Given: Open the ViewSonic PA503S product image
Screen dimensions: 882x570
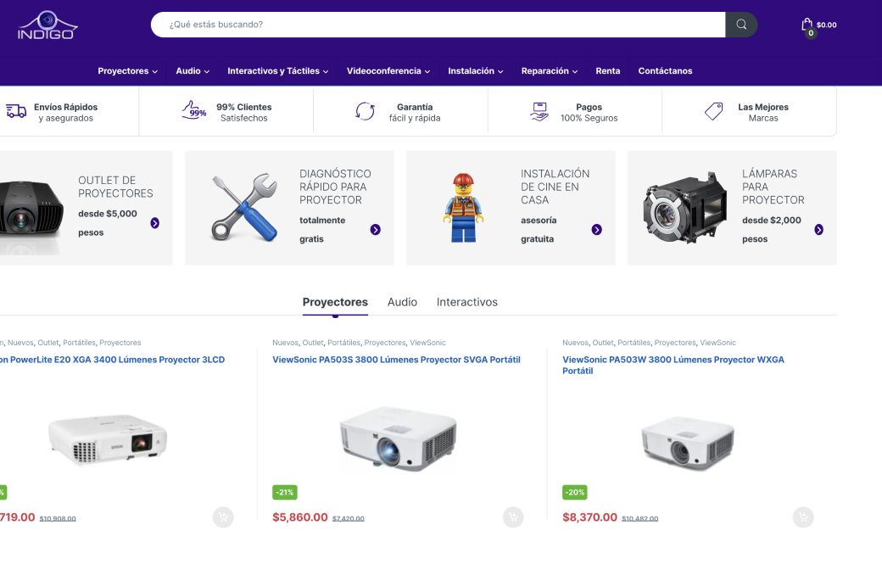Looking at the screenshot, I should (399, 439).
